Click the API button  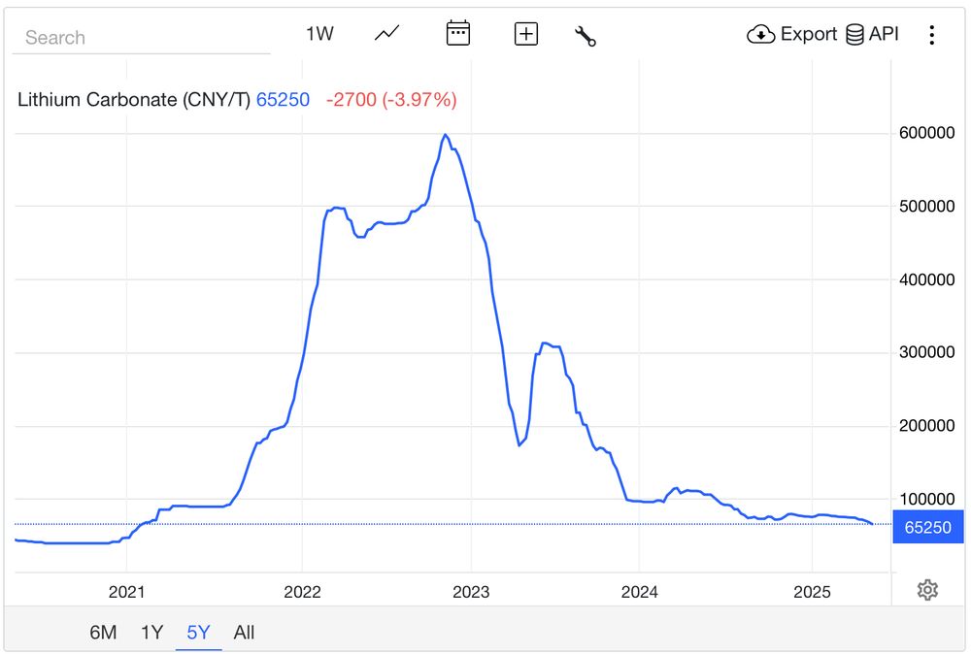click(x=872, y=34)
